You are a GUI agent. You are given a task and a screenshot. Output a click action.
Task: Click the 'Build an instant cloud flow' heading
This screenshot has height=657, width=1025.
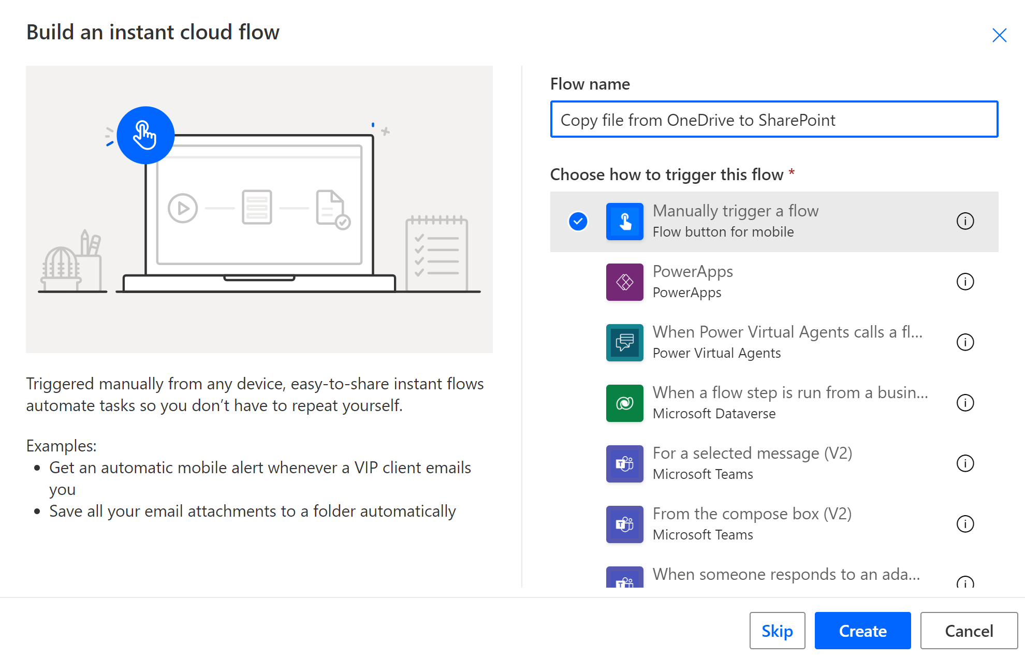tap(153, 32)
